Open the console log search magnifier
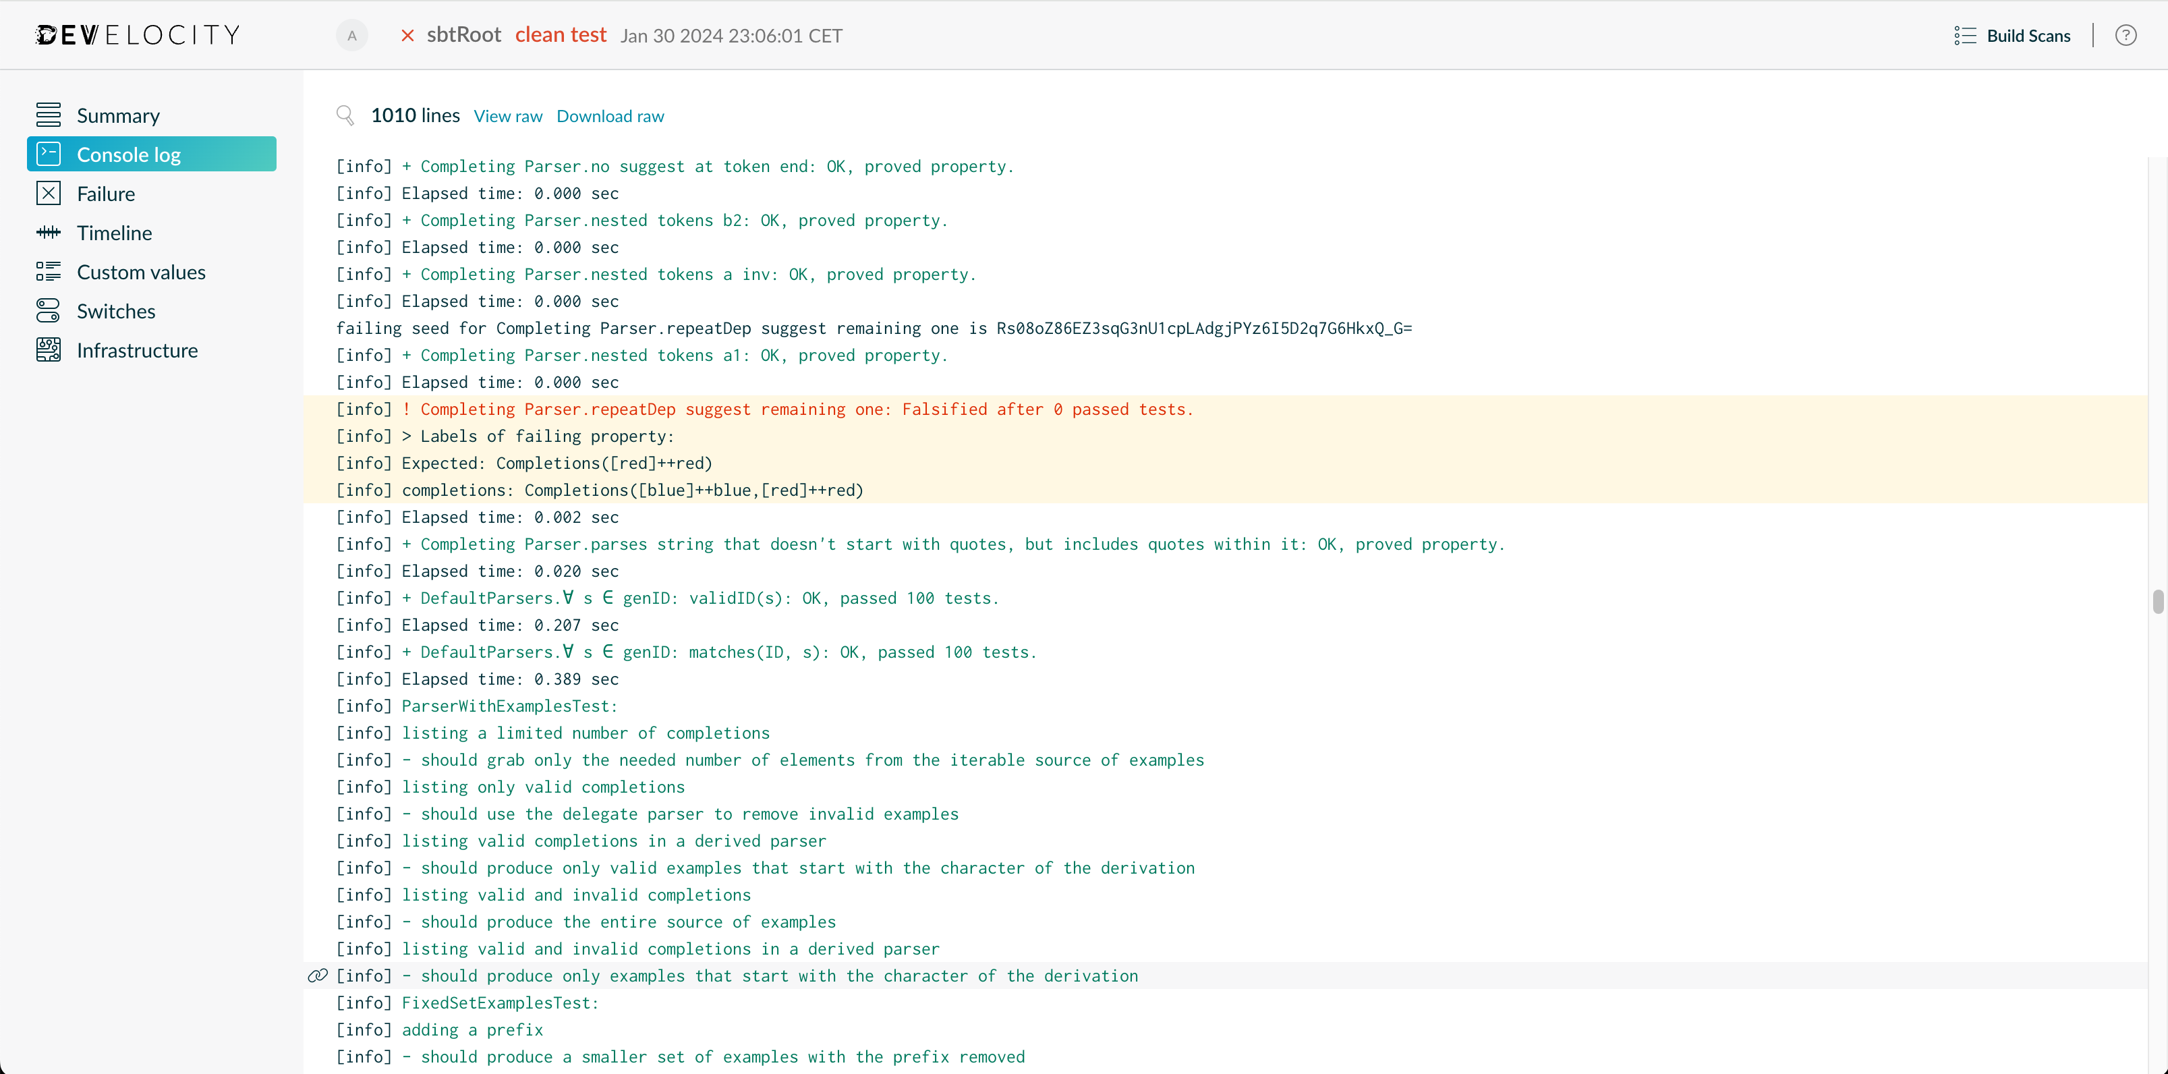 (345, 115)
